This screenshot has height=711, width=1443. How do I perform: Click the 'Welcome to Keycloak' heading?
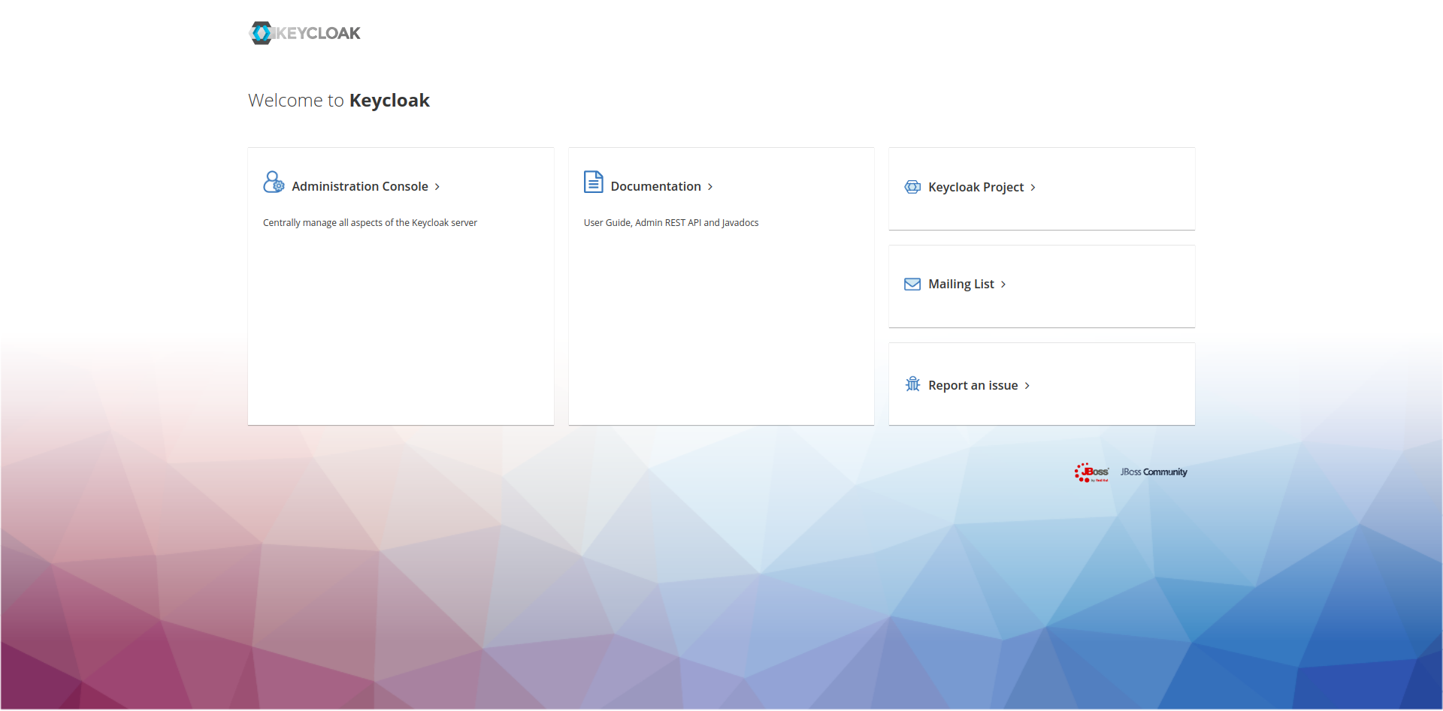(339, 101)
